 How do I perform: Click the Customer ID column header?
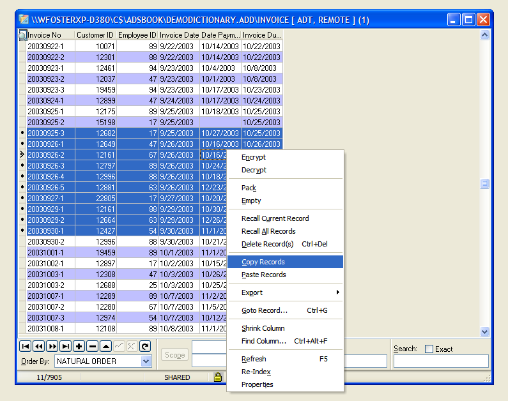click(x=96, y=35)
